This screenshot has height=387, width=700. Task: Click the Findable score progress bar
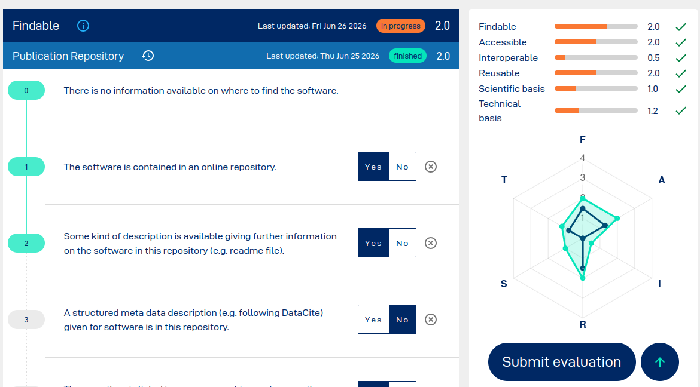pos(596,26)
